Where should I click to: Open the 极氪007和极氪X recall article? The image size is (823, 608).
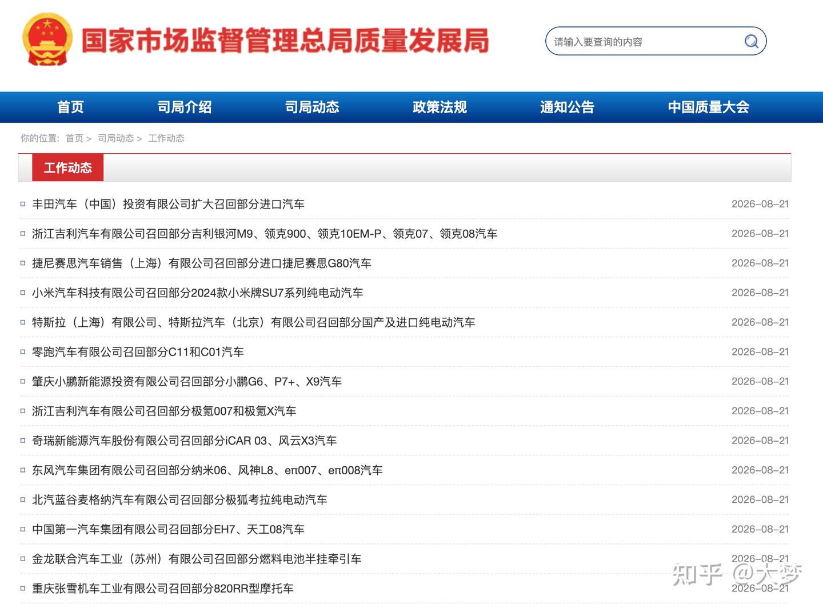tap(164, 411)
